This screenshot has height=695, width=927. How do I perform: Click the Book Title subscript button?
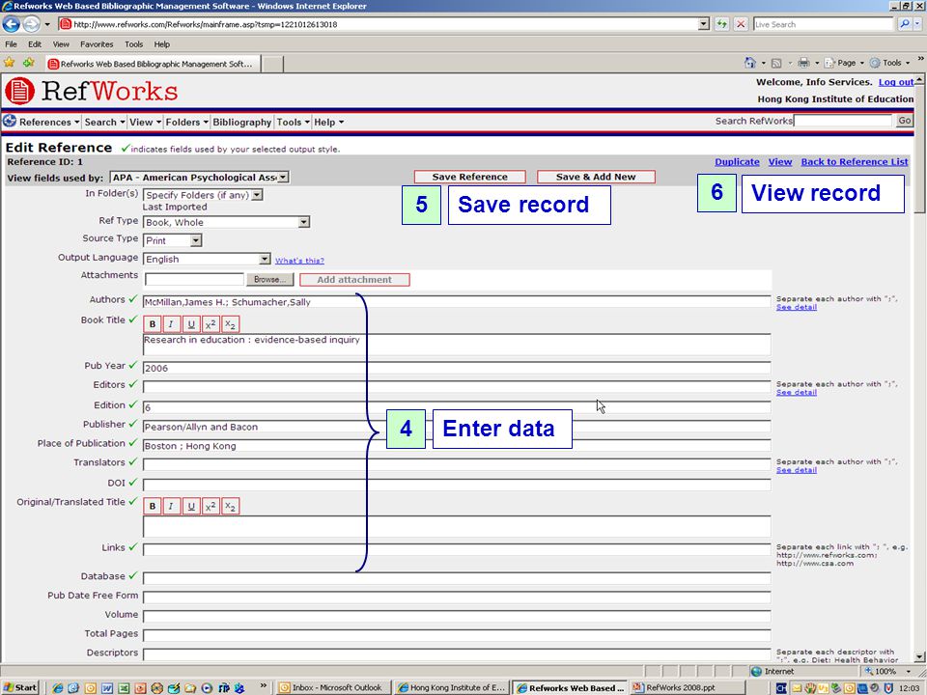pos(231,324)
